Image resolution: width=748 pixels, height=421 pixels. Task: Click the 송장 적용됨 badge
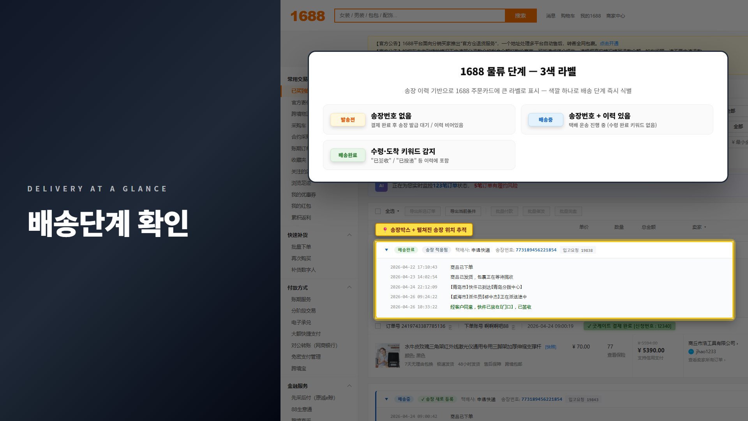point(436,250)
